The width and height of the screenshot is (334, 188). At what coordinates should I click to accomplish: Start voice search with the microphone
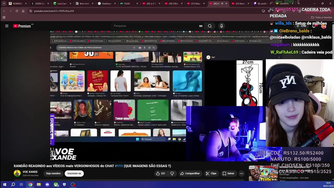tap(222, 26)
